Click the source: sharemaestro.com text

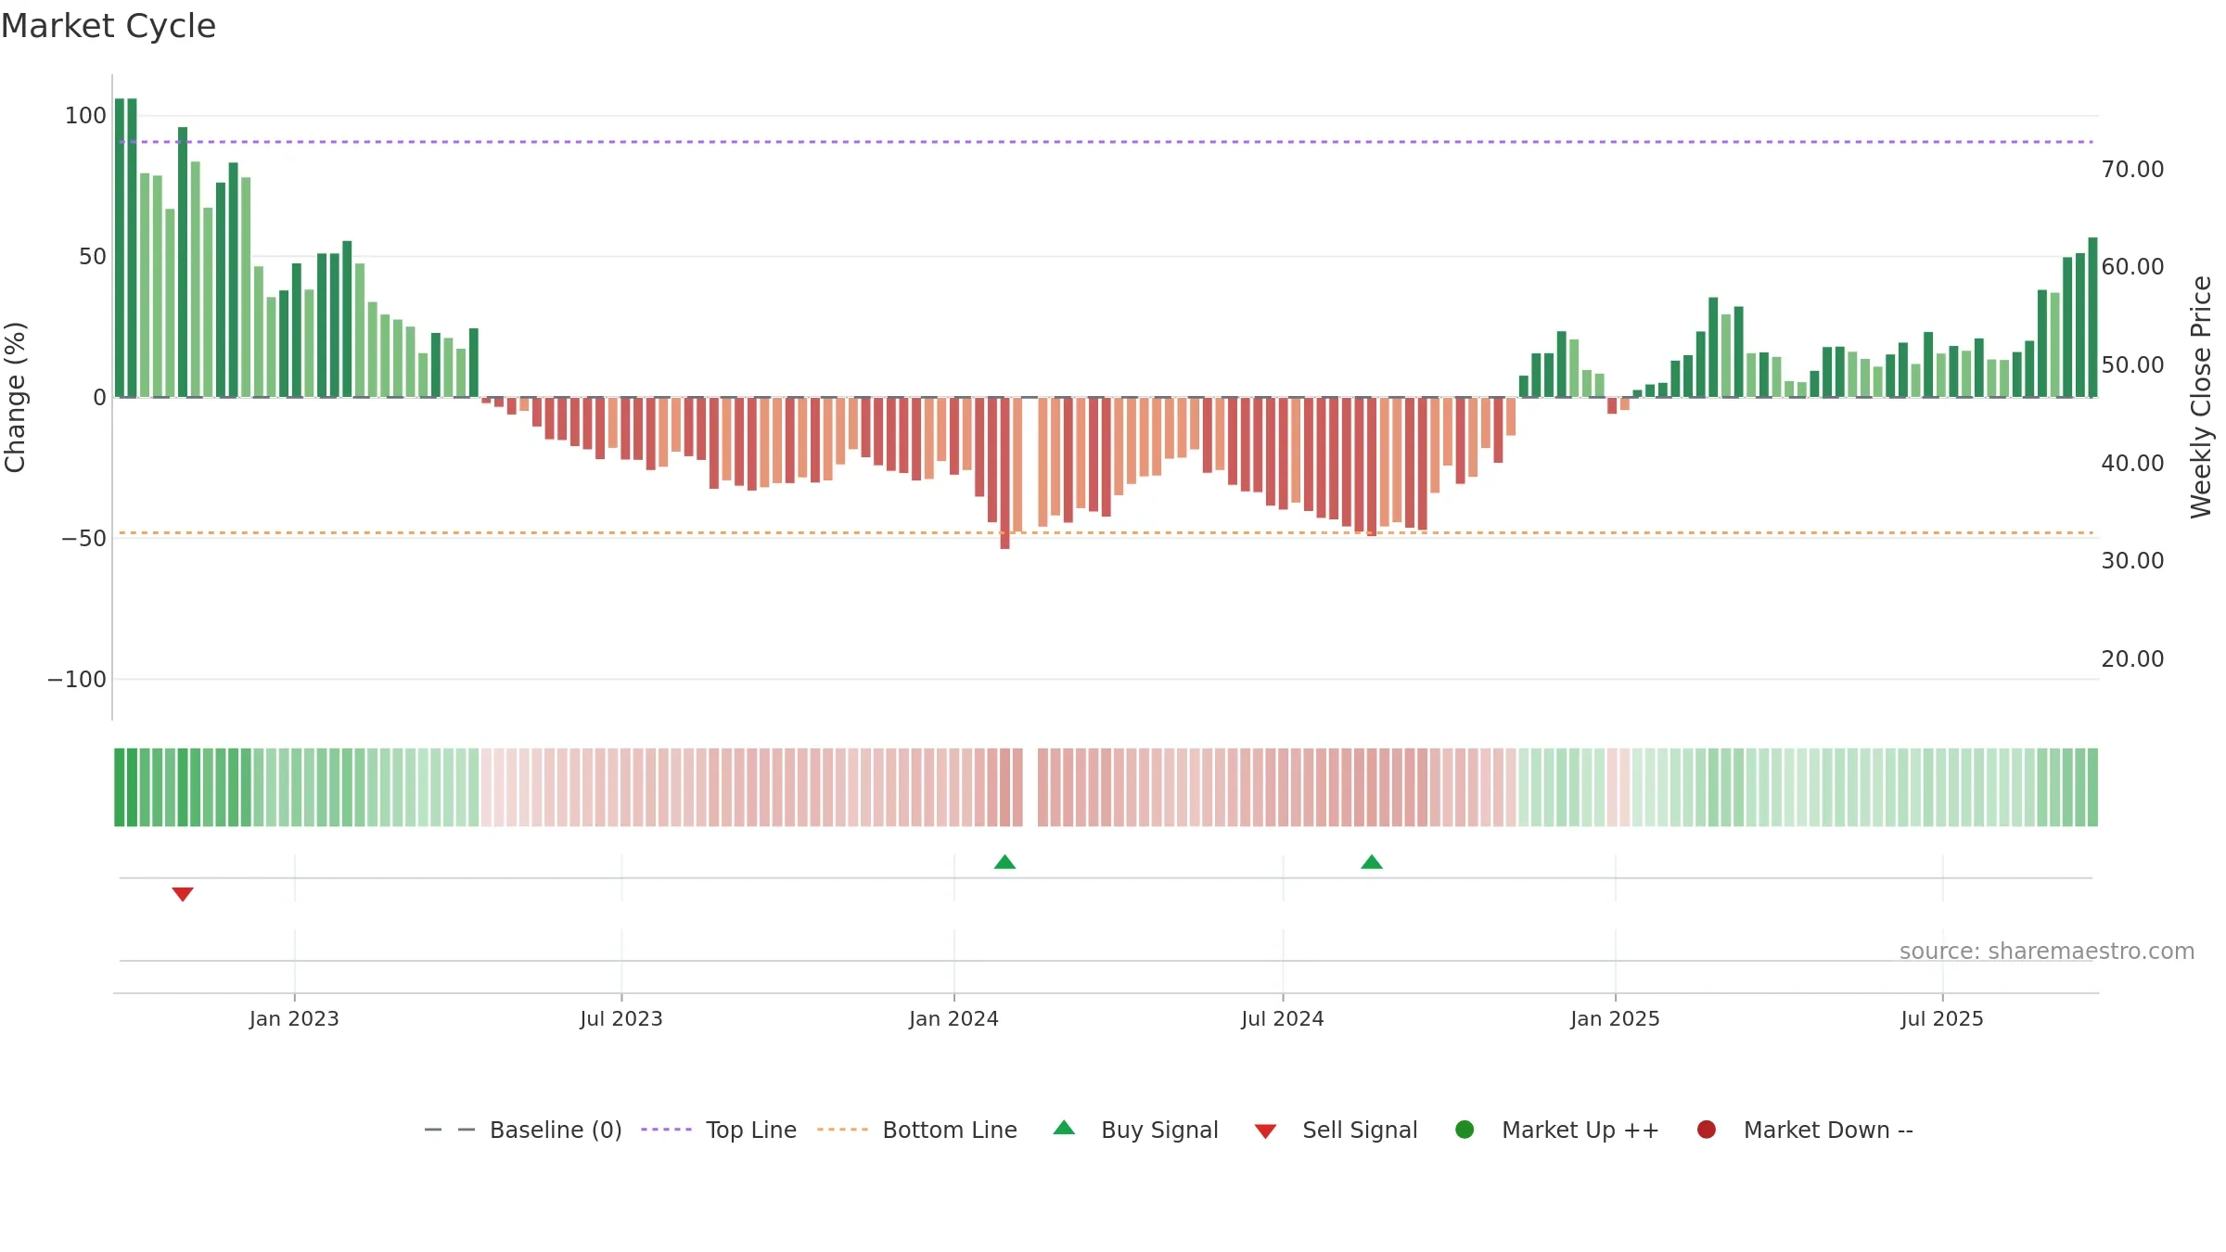[x=2047, y=951]
